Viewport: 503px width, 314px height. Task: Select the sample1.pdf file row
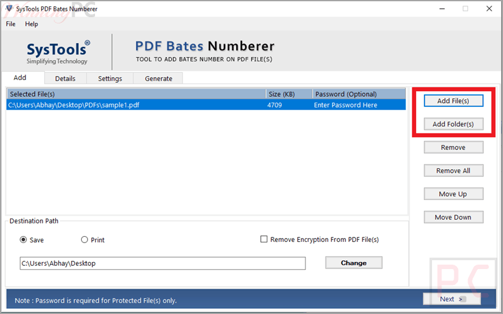(x=206, y=105)
